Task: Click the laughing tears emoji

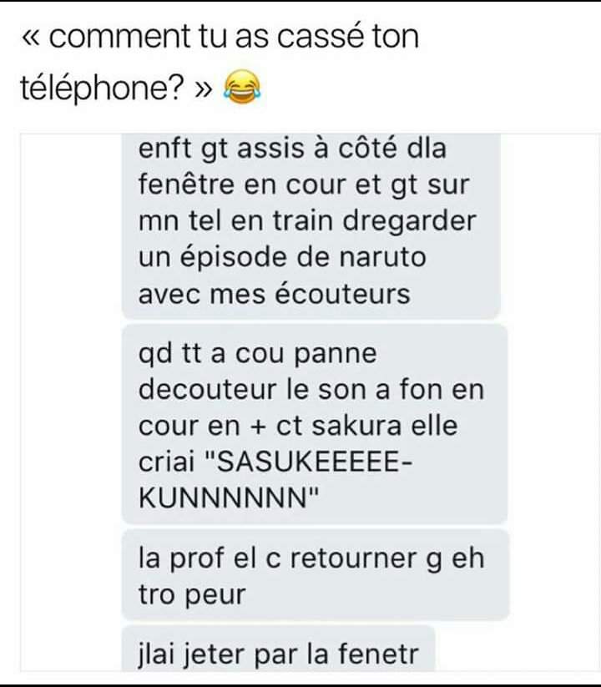Action: pyautogui.click(x=242, y=88)
